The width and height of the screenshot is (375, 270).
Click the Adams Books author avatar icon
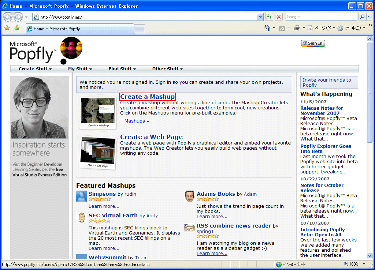[190, 196]
